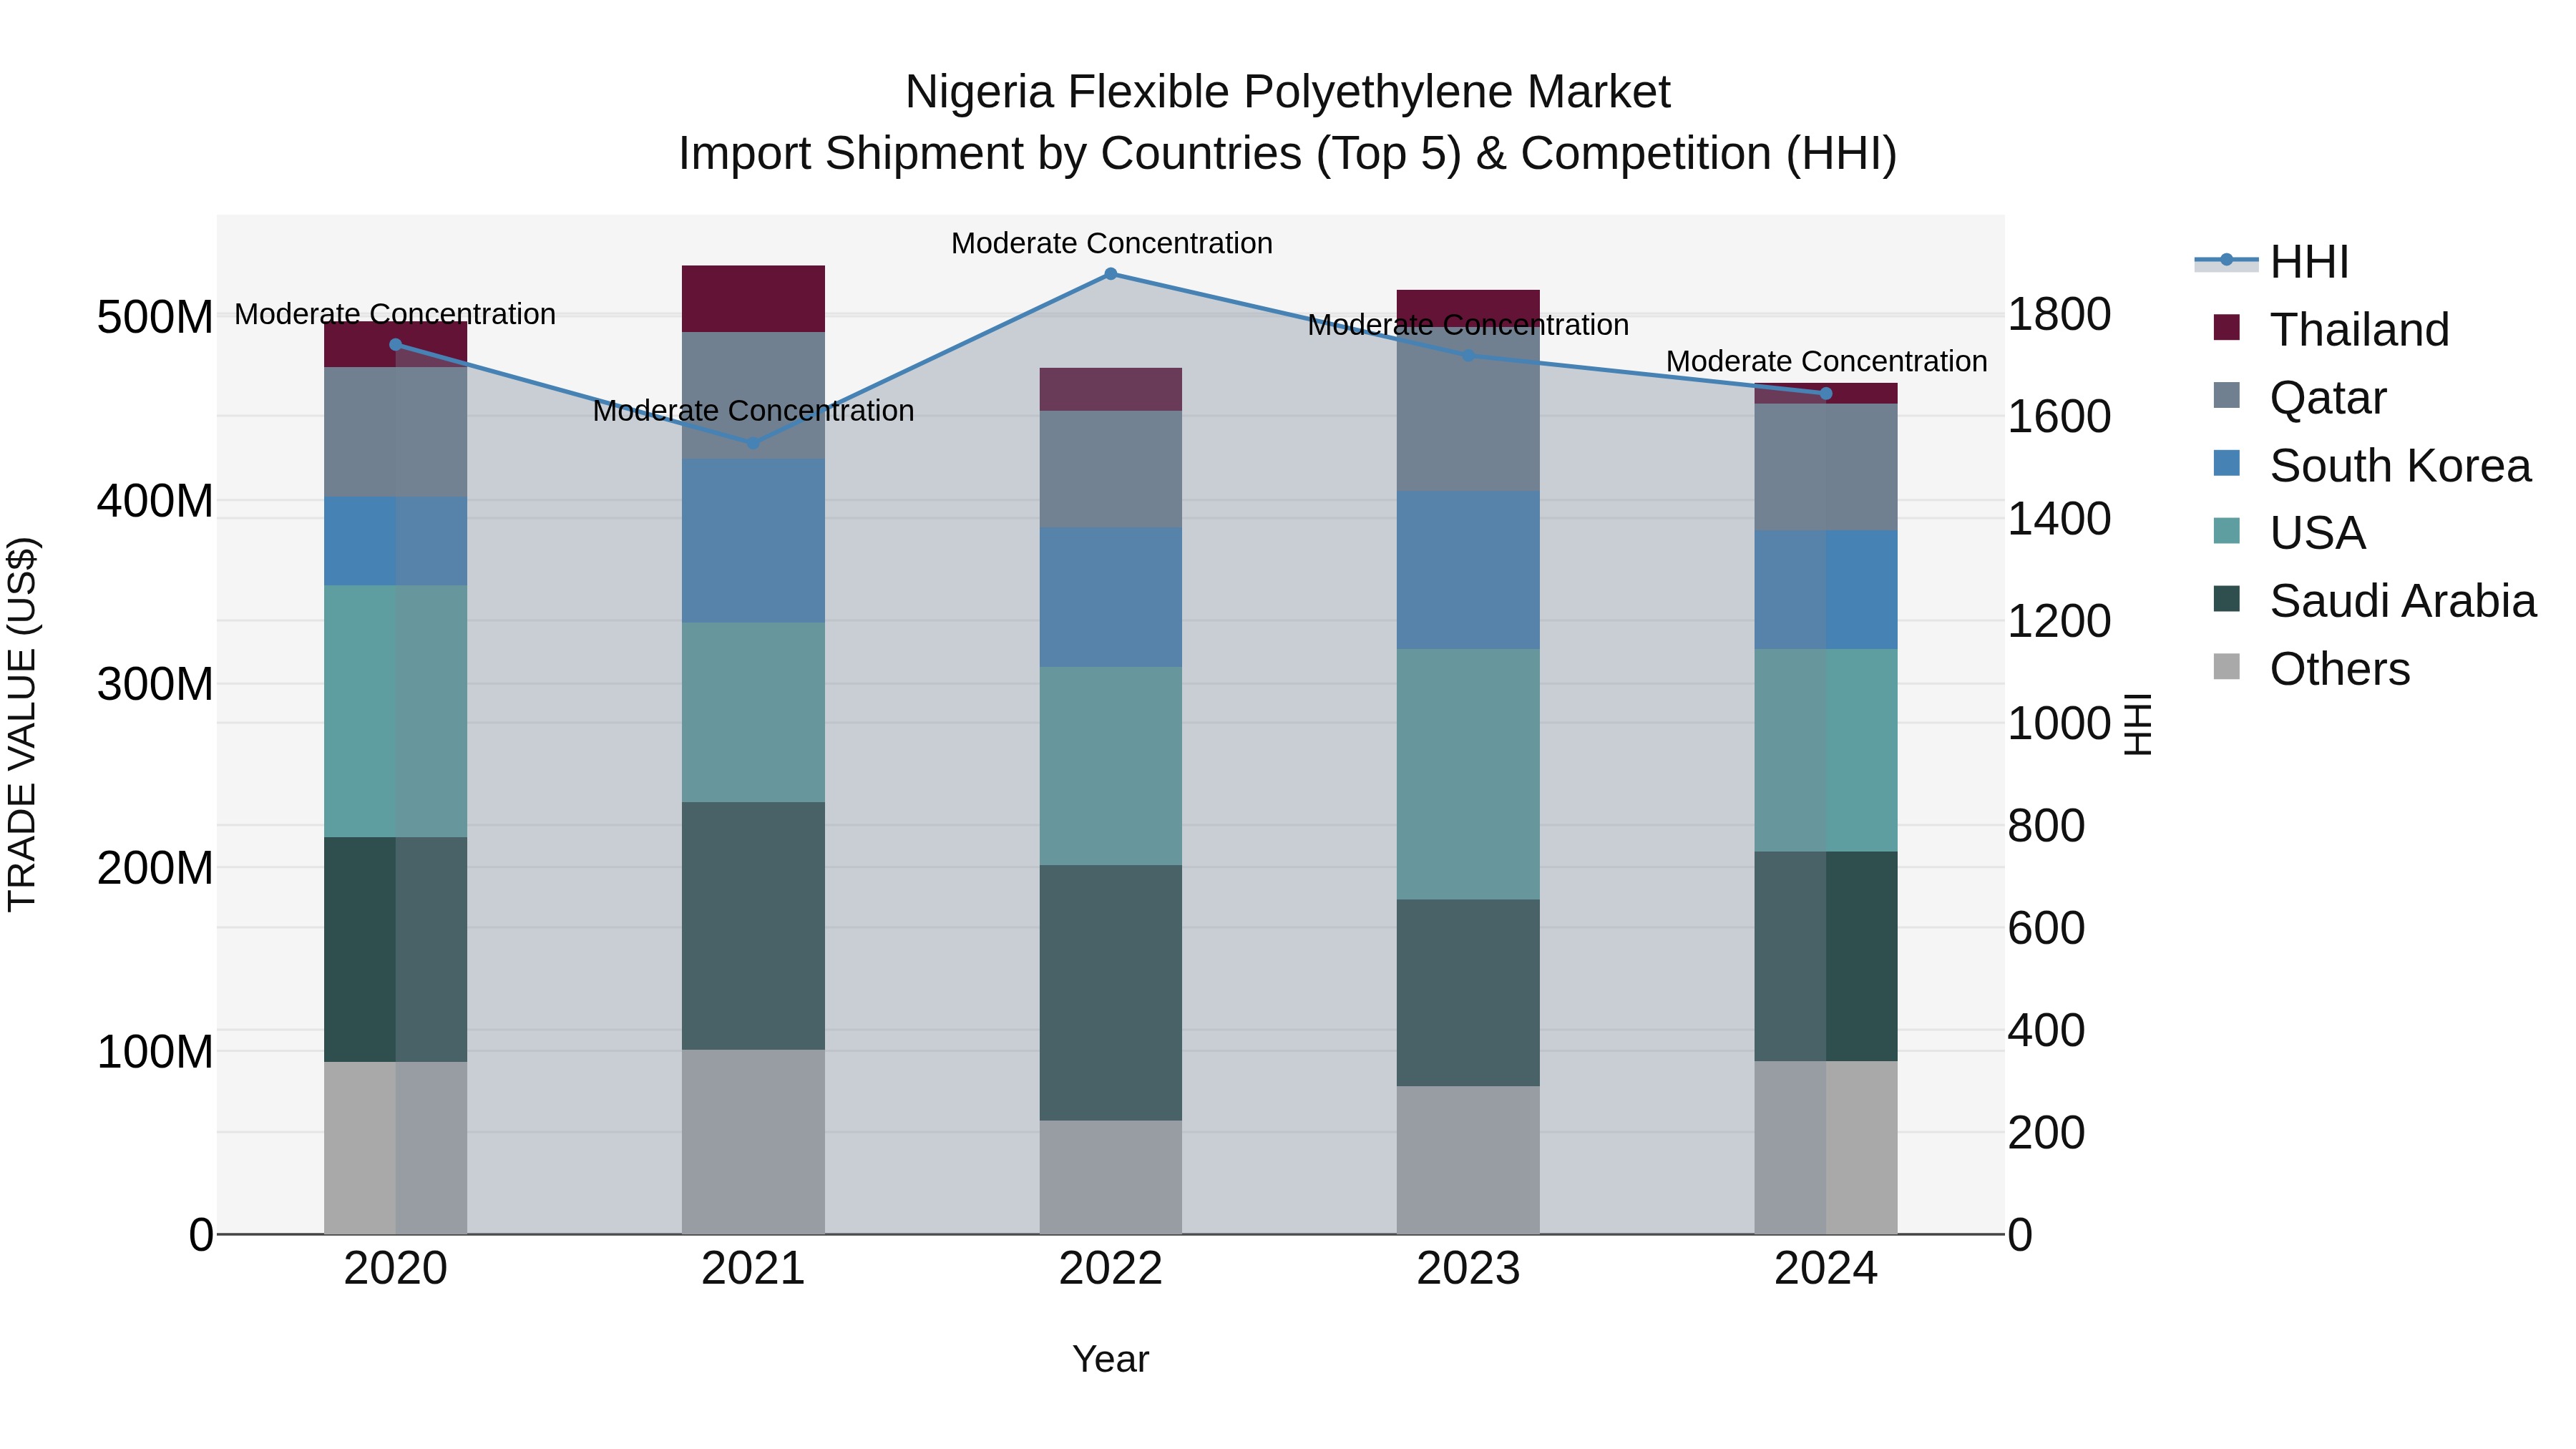Viewport: 2576px width, 1449px height.
Task: Click the Moderate Concentration label near 2021
Action: click(x=754, y=411)
